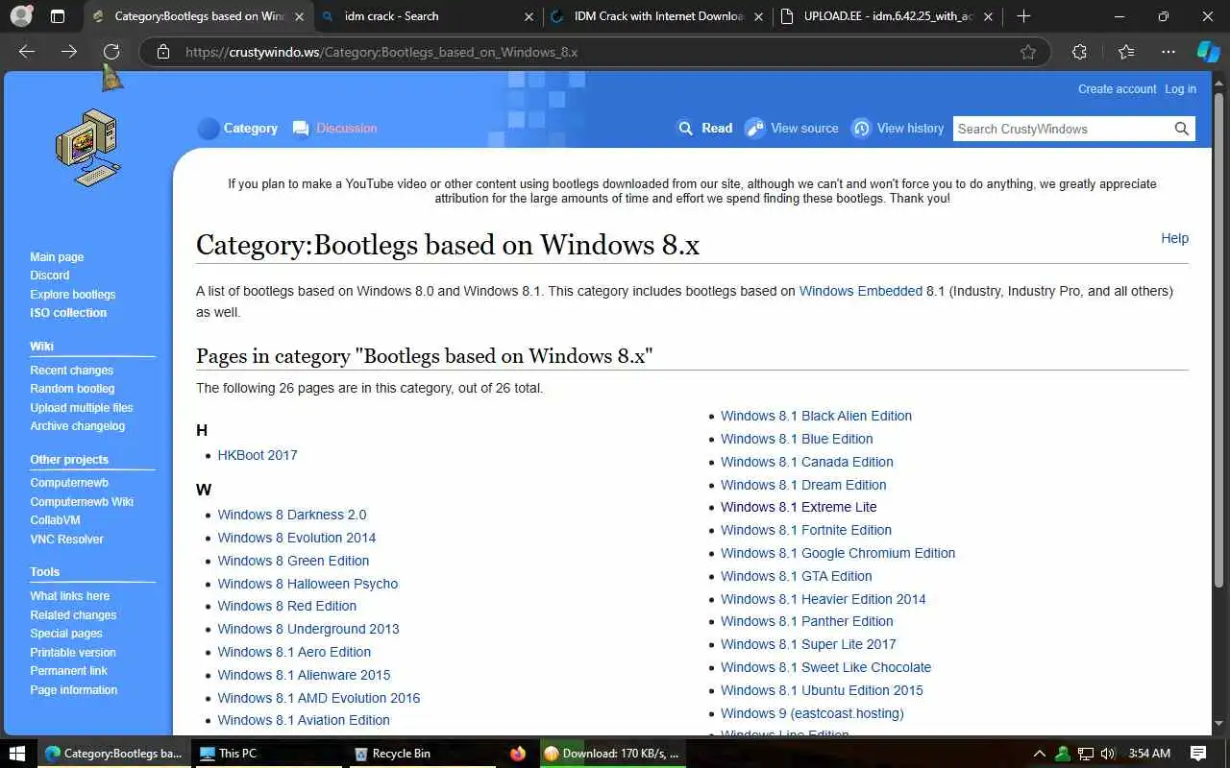Click the browser profile avatar icon
This screenshot has height=768, width=1230.
pos(21,16)
